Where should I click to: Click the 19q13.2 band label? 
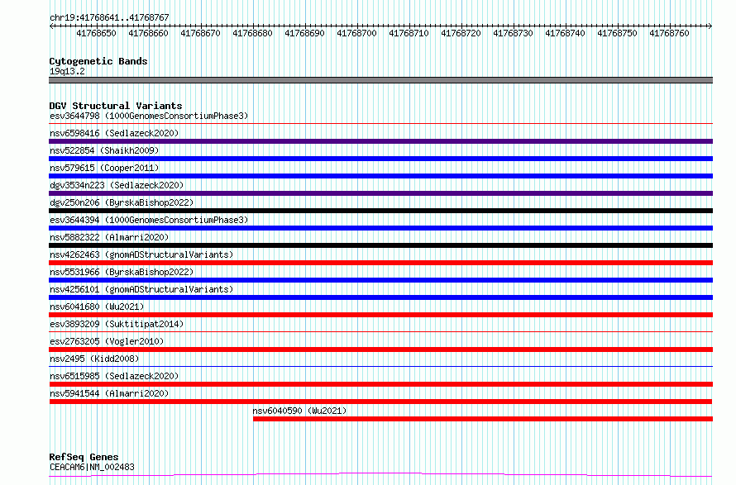coord(67,71)
